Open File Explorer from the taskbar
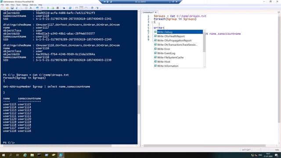Screen dimensions: 281x158 click(x=32, y=155)
